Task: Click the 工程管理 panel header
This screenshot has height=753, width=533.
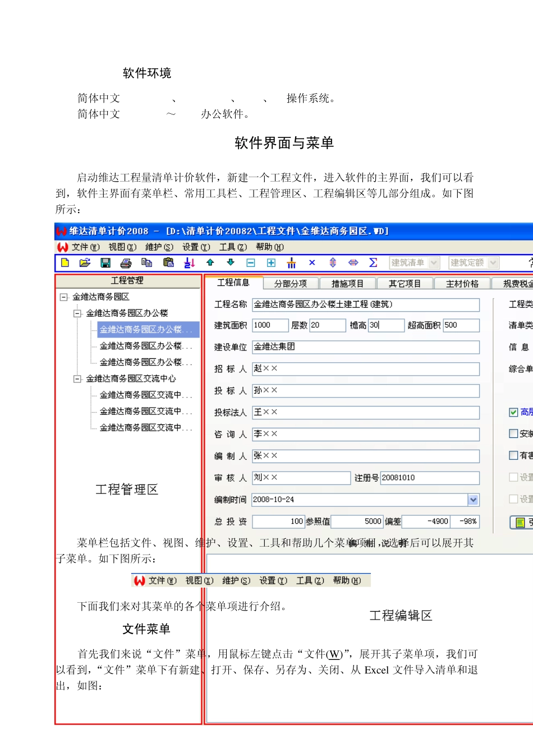Action: click(128, 281)
